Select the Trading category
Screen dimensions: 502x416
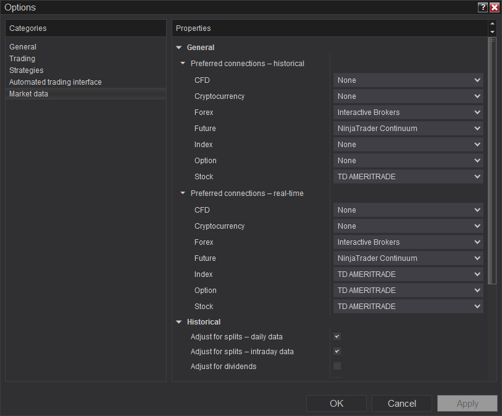point(22,59)
